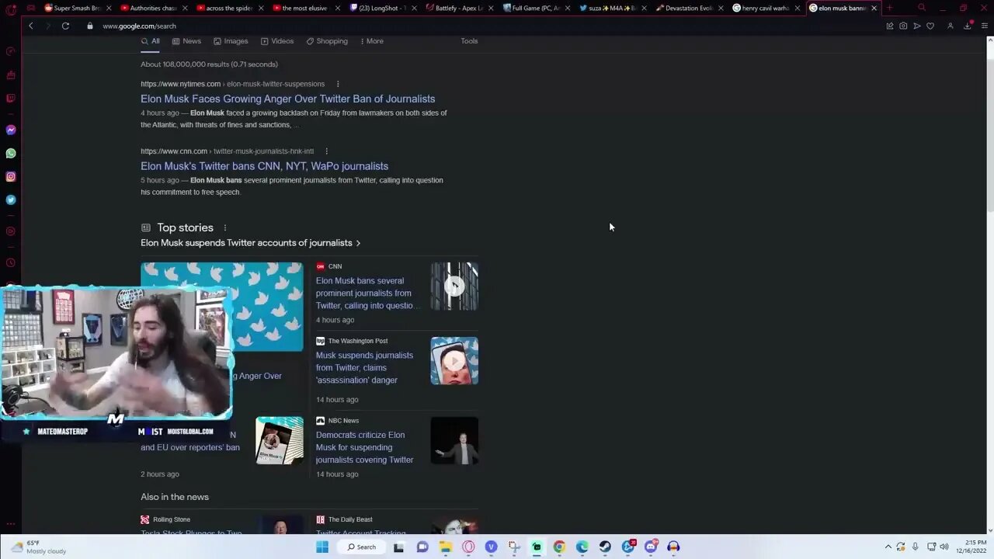Screen dimensions: 994x559
Task: Open the History clock sidebar icon
Action: pos(11,262)
